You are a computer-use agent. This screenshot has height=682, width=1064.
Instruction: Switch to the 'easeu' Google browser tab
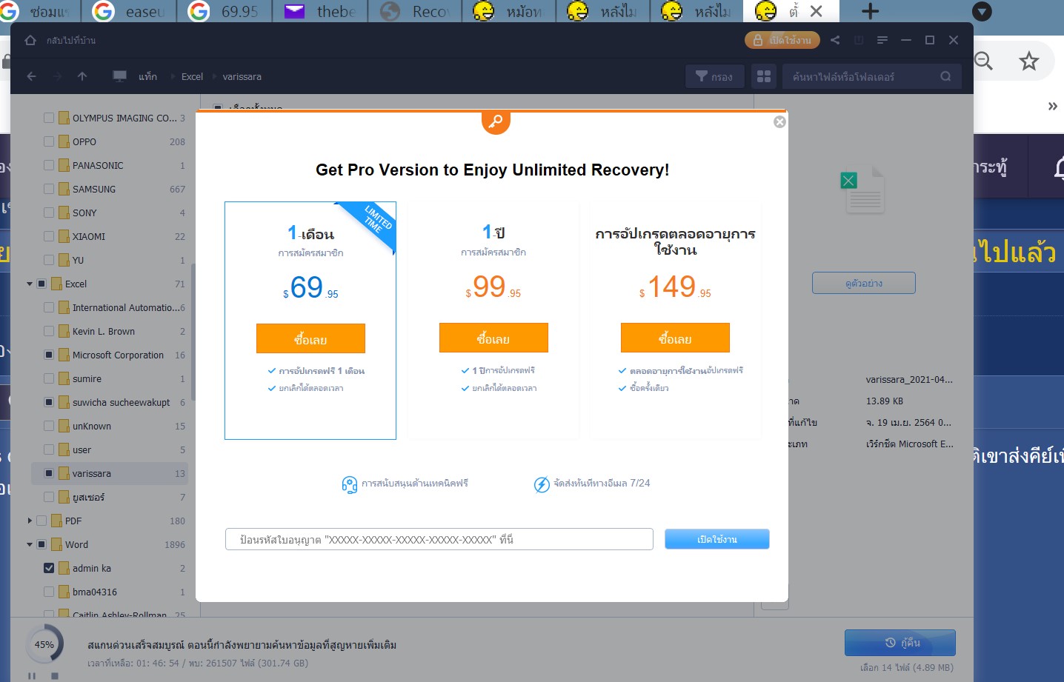point(130,11)
